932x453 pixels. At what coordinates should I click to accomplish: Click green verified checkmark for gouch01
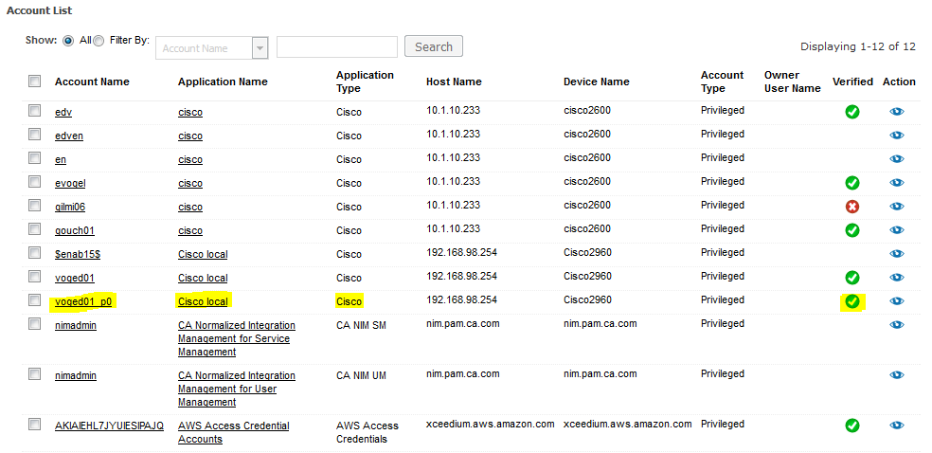click(x=851, y=230)
